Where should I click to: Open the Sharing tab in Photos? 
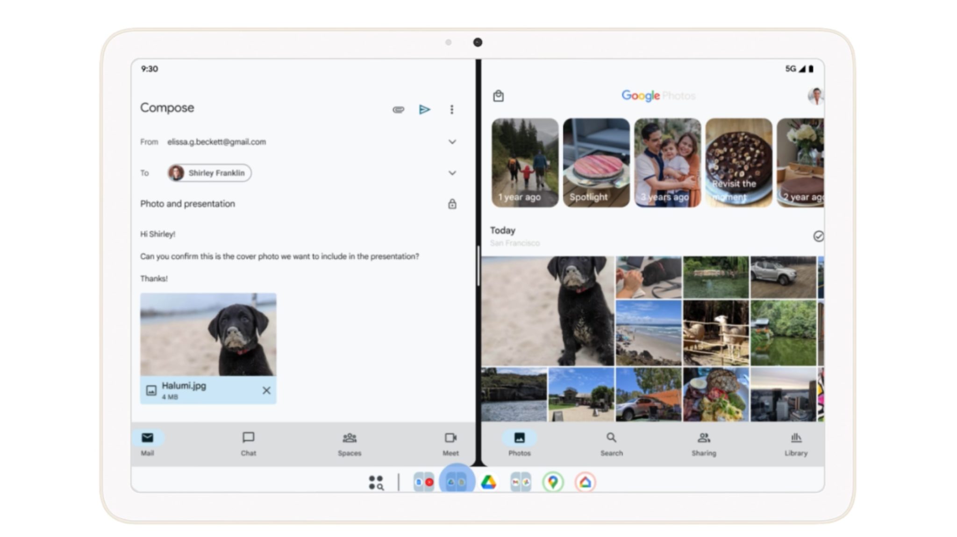point(703,443)
